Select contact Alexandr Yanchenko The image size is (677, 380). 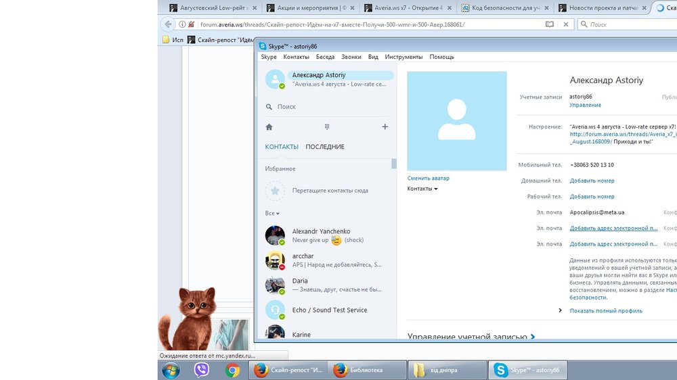[321, 231]
